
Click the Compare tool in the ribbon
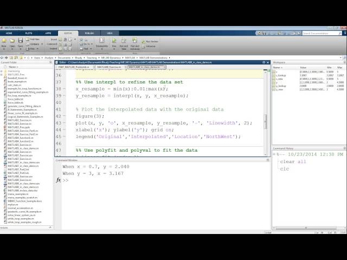click(33, 44)
